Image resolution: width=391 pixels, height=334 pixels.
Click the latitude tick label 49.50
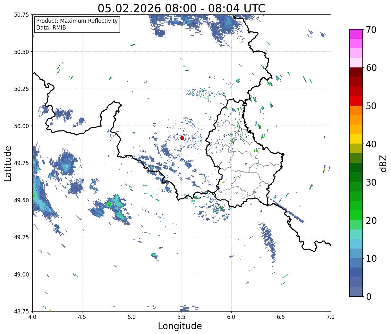pos(21,200)
